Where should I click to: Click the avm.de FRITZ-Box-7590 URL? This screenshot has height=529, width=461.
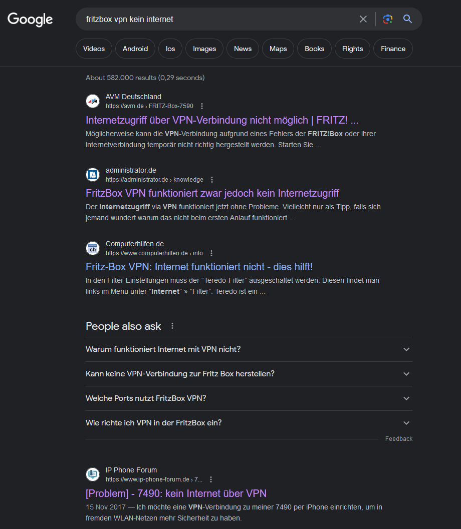149,106
